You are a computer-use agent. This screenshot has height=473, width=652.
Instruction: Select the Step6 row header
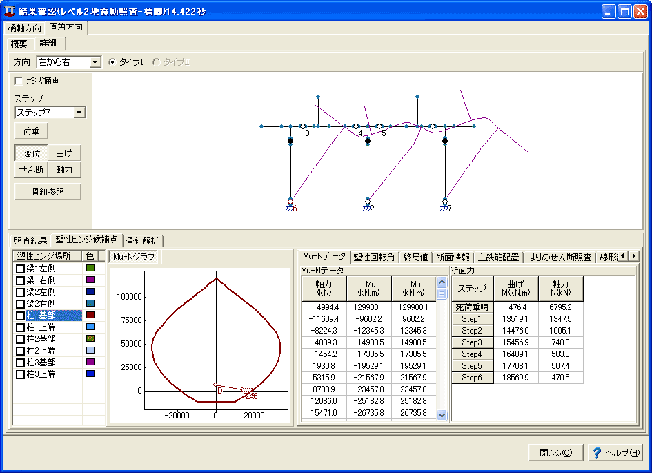[x=472, y=378]
